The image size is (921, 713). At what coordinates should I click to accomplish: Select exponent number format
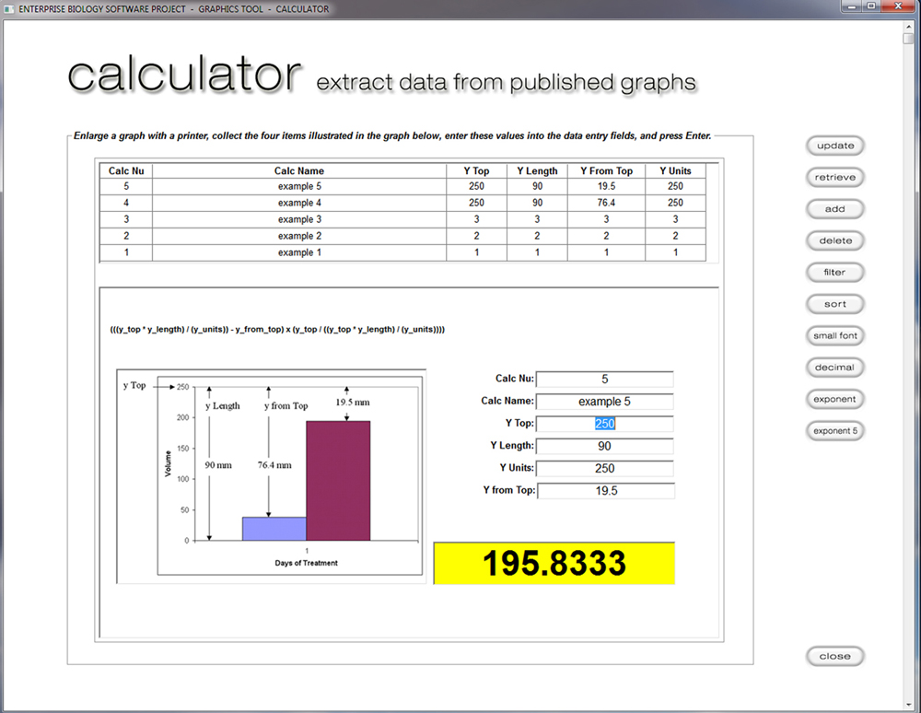click(x=834, y=400)
